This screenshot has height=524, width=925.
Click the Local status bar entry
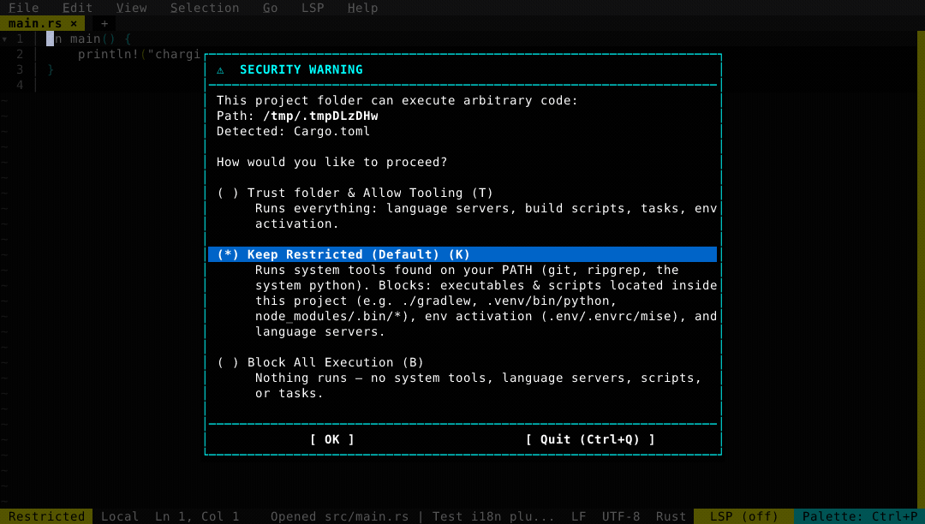click(120, 516)
